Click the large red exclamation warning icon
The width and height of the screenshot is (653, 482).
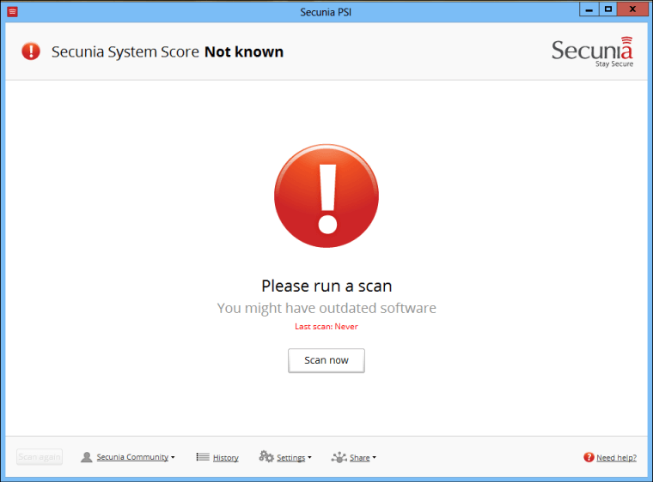pos(326,196)
